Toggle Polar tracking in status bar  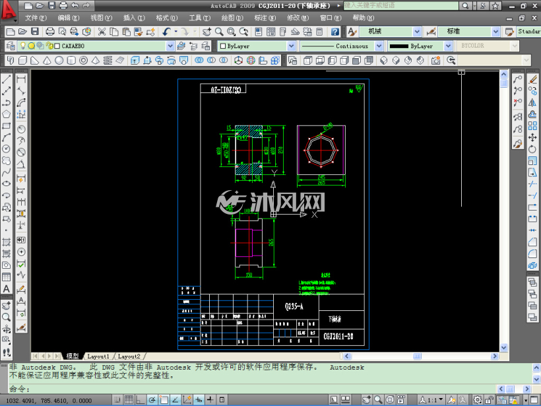[x=152, y=400]
